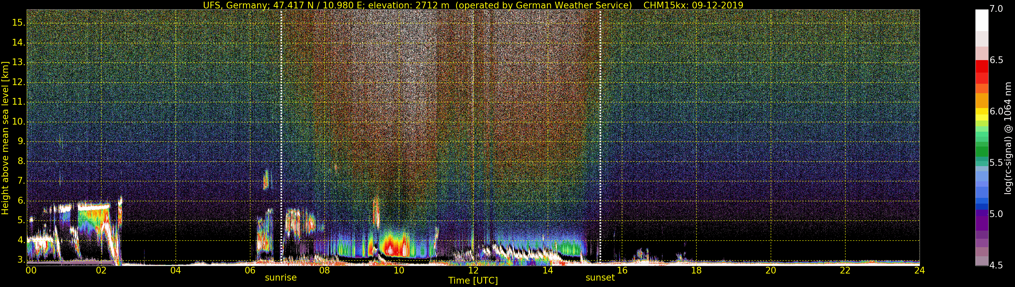
Task: Click the dark green segment of the colorbar
Action: [982, 152]
